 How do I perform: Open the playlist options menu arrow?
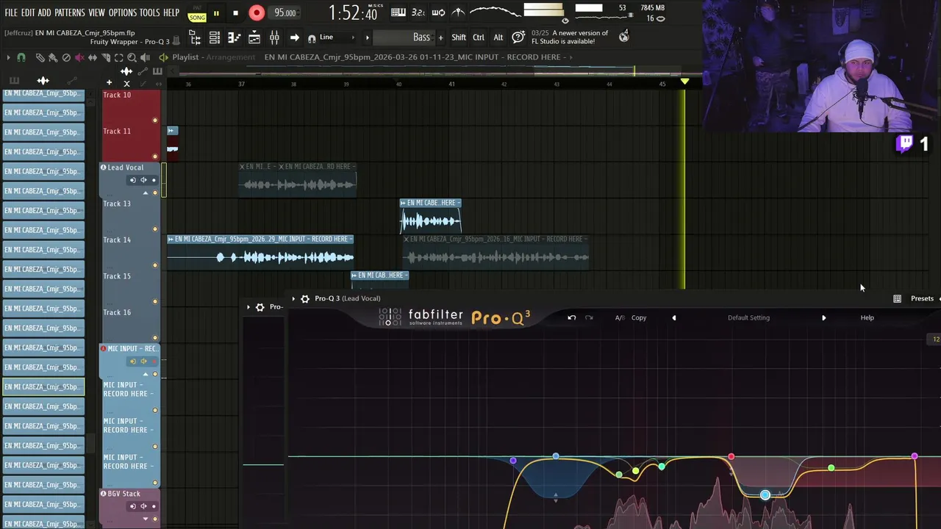[8, 57]
